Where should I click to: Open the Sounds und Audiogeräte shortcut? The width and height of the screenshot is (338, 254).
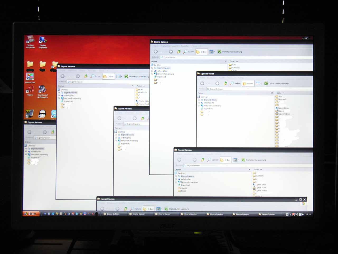point(43,90)
